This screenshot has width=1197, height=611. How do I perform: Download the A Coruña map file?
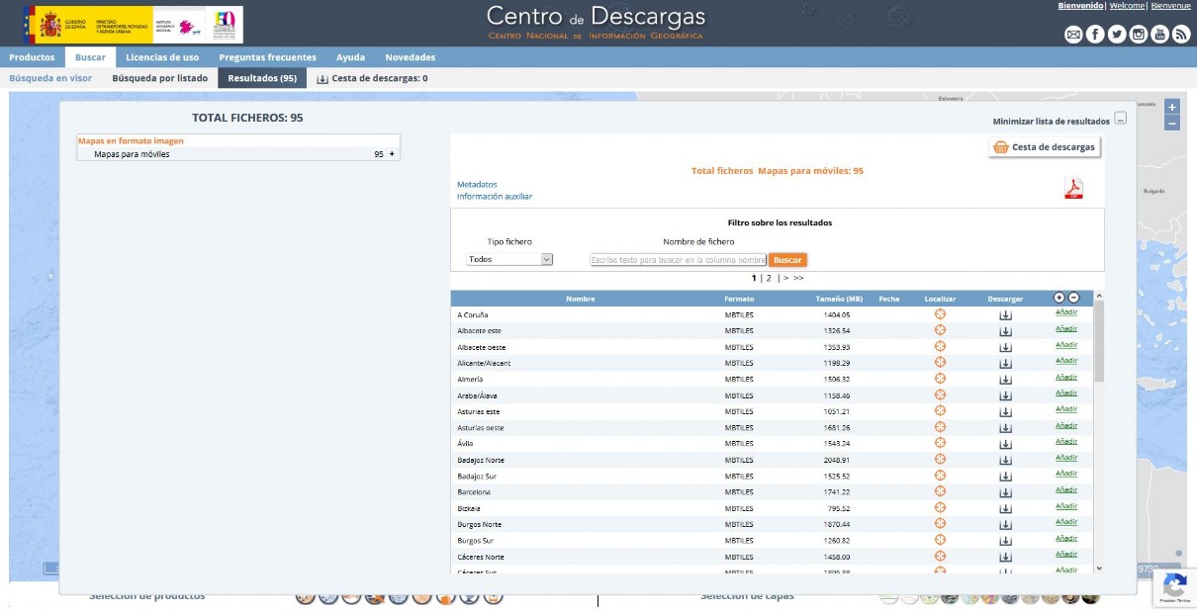1005,315
